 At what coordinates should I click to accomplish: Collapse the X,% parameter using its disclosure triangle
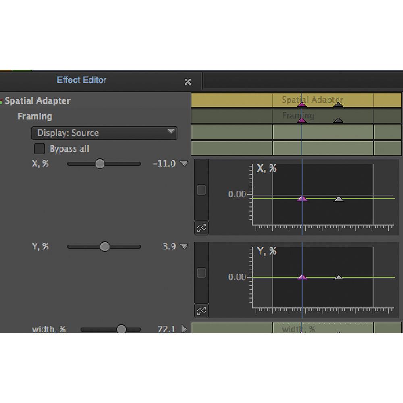point(185,163)
